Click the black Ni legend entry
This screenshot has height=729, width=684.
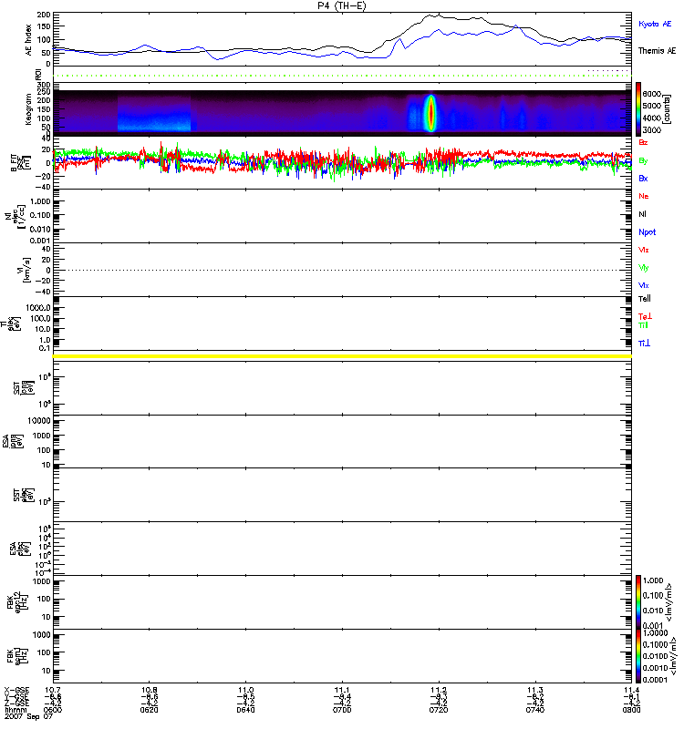pyautogui.click(x=642, y=214)
